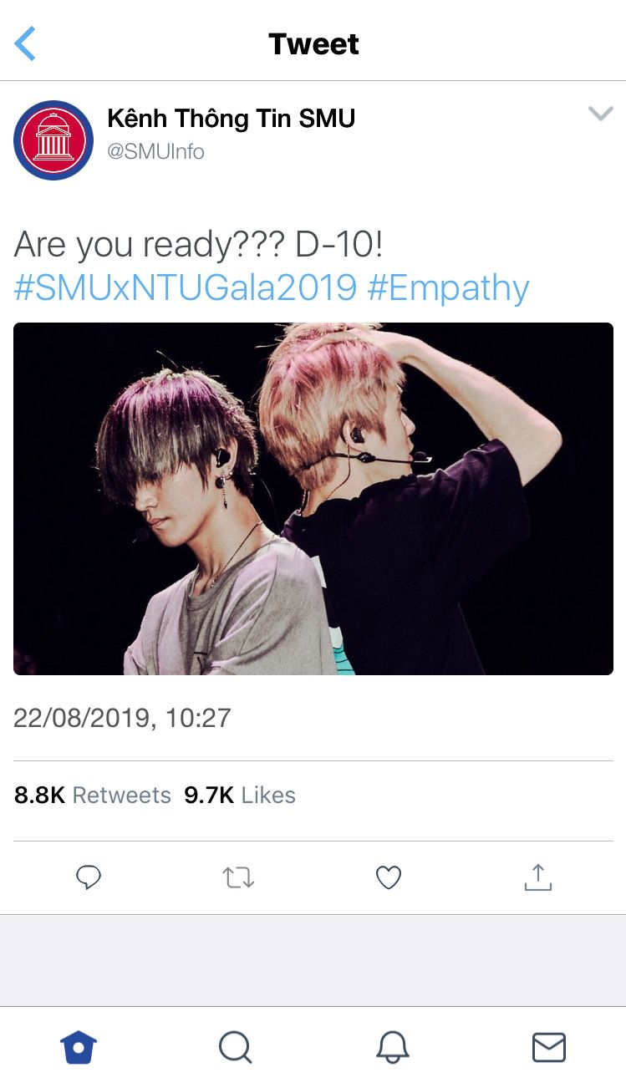Open Notifications bell icon
The width and height of the screenshot is (626, 1088).
click(x=392, y=1047)
